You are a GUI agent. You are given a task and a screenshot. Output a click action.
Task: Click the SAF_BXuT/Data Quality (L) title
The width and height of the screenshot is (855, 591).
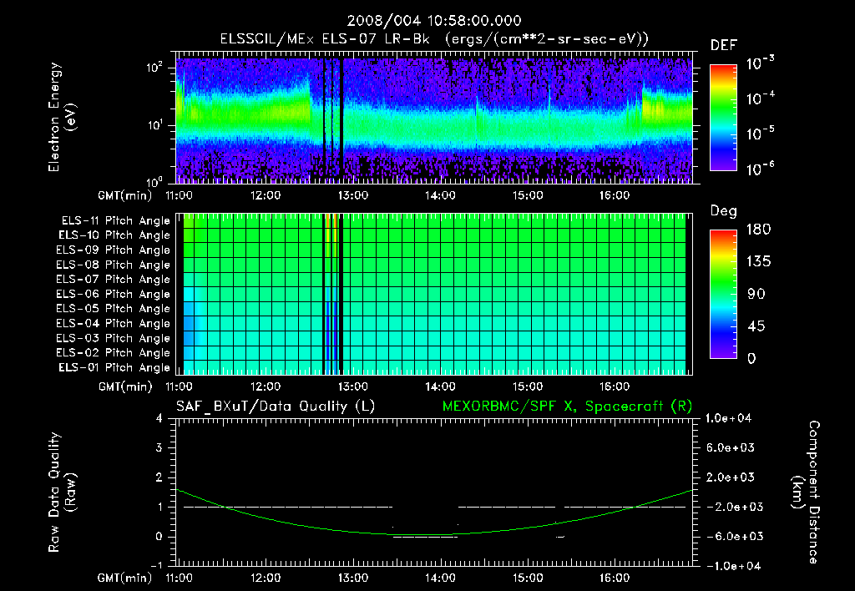click(276, 407)
